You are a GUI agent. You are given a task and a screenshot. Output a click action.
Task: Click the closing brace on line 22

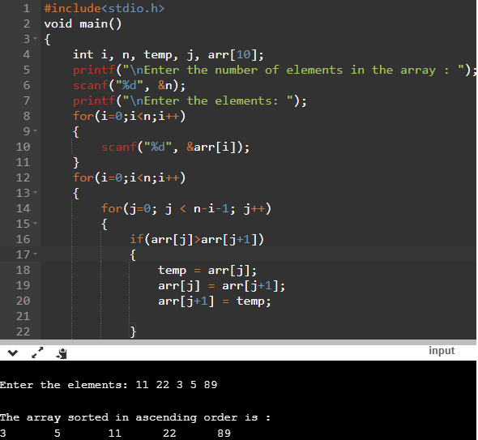[x=133, y=331]
